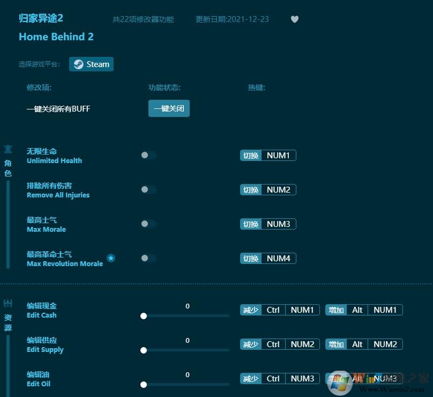Turn on the Max Morale switch
433x397 pixels.
click(148, 224)
